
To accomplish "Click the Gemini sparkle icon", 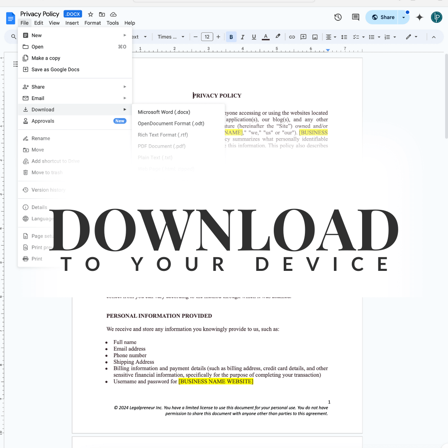I will (419, 17).
